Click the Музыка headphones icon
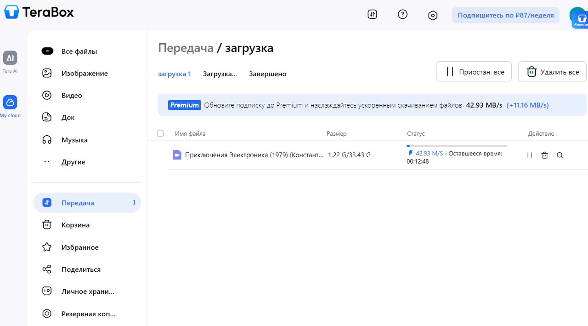This screenshot has width=588, height=326. 47,140
